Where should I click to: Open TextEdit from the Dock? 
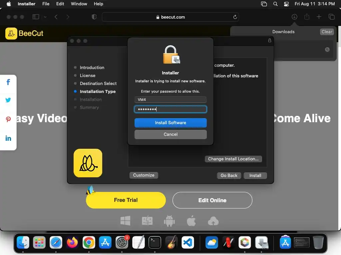pos(138,242)
